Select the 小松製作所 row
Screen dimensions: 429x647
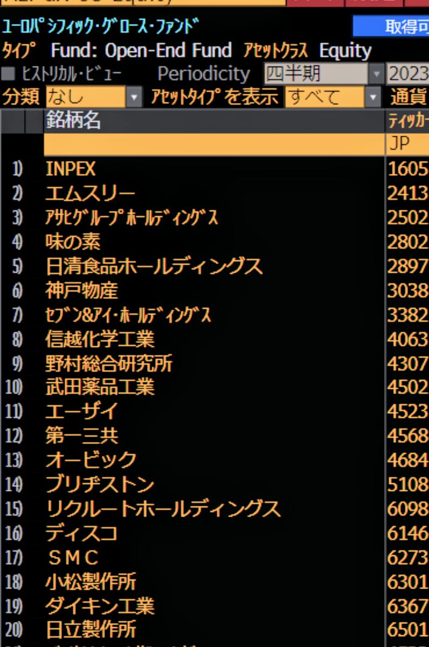tap(214, 582)
